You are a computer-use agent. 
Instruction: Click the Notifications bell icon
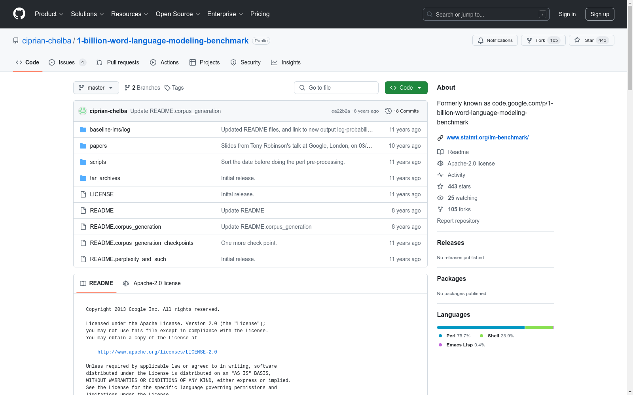coord(481,40)
